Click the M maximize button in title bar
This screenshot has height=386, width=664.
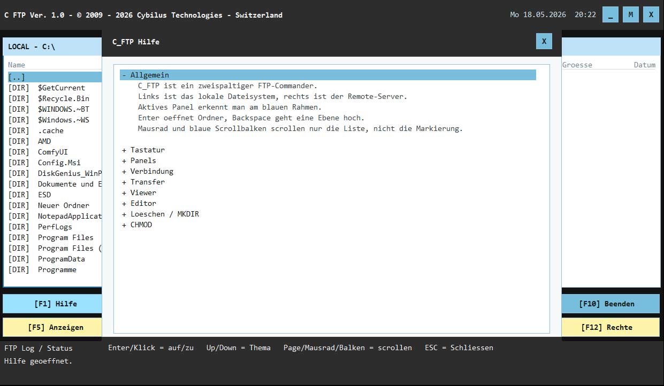click(x=631, y=14)
